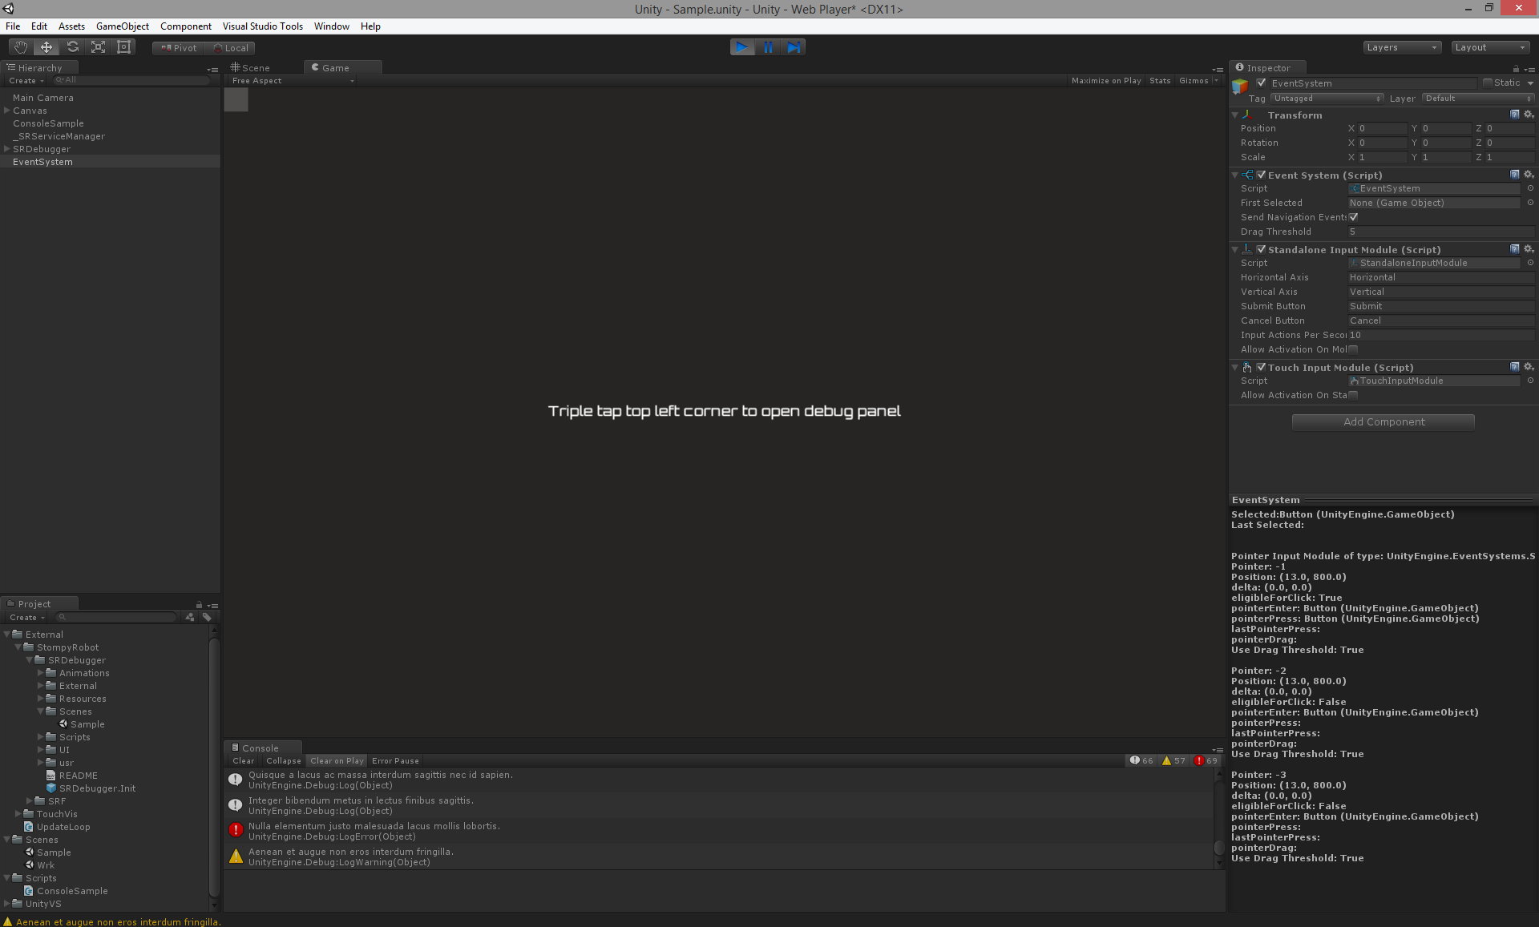
Task: Click the Inspector panel lock icon
Action: 1516,69
